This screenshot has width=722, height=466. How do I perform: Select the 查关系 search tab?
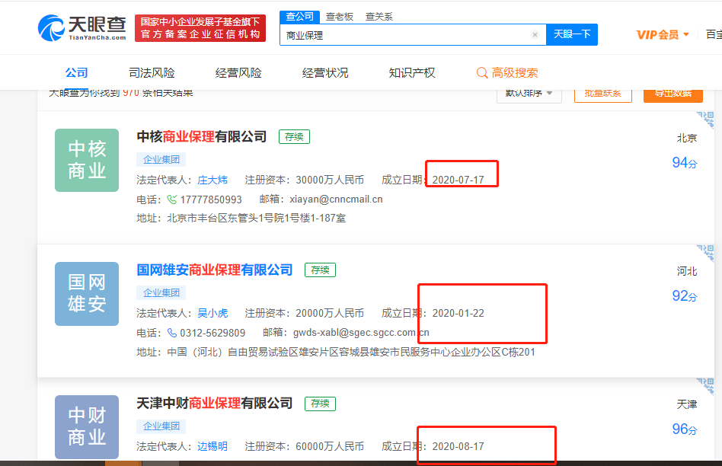[379, 17]
